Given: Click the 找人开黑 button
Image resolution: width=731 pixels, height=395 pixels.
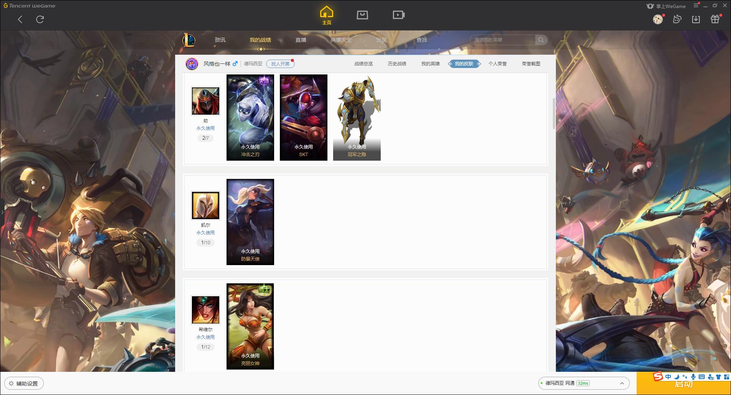Looking at the screenshot, I should (x=280, y=64).
